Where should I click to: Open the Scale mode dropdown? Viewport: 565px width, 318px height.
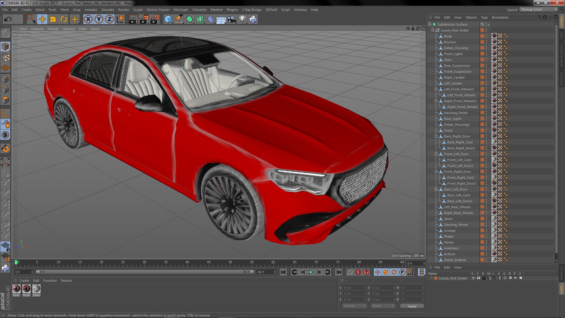click(x=383, y=306)
